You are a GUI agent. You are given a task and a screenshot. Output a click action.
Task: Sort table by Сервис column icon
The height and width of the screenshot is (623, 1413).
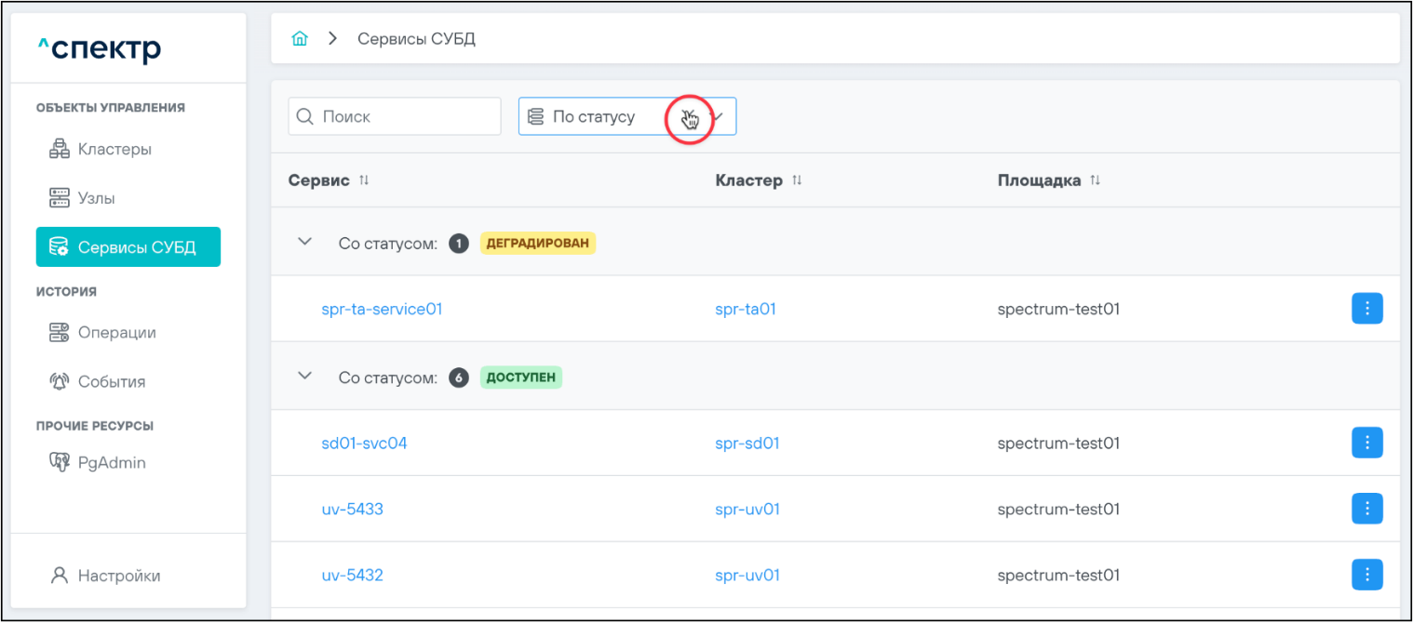click(364, 180)
